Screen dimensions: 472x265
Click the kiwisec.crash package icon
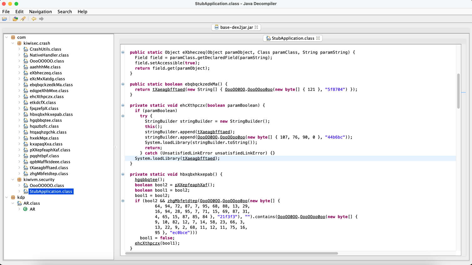pyautogui.click(x=19, y=43)
